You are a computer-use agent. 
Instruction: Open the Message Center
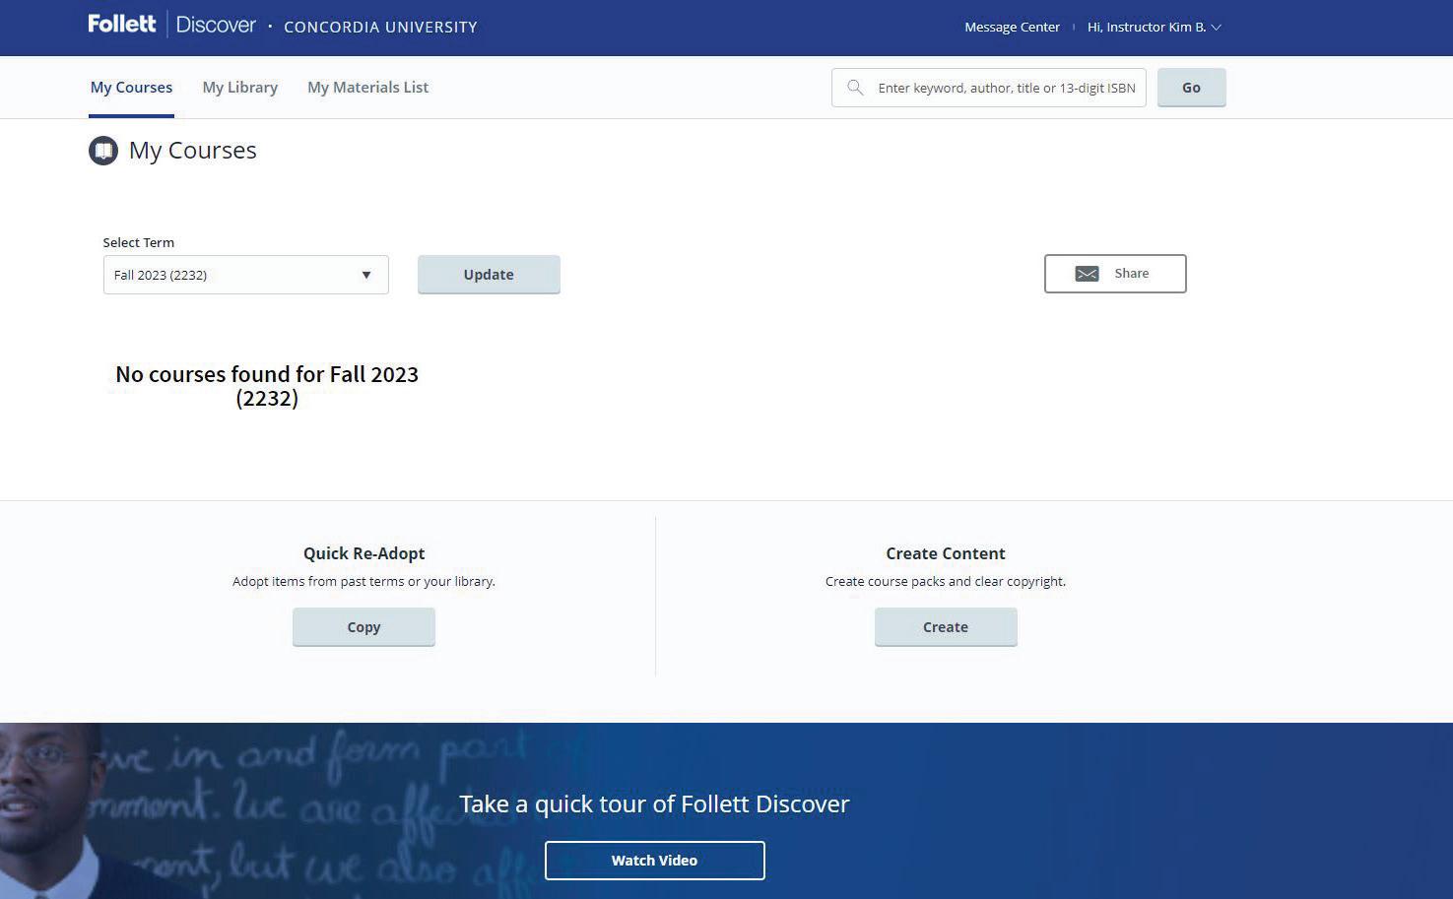tap(1012, 27)
